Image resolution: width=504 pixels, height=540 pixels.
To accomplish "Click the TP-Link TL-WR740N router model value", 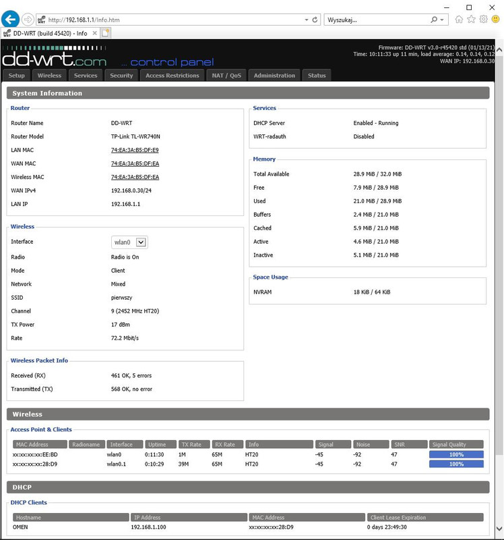I will tap(135, 136).
